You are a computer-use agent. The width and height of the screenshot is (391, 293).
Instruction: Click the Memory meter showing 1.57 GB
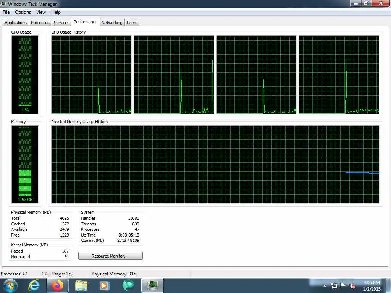pyautogui.click(x=25, y=164)
